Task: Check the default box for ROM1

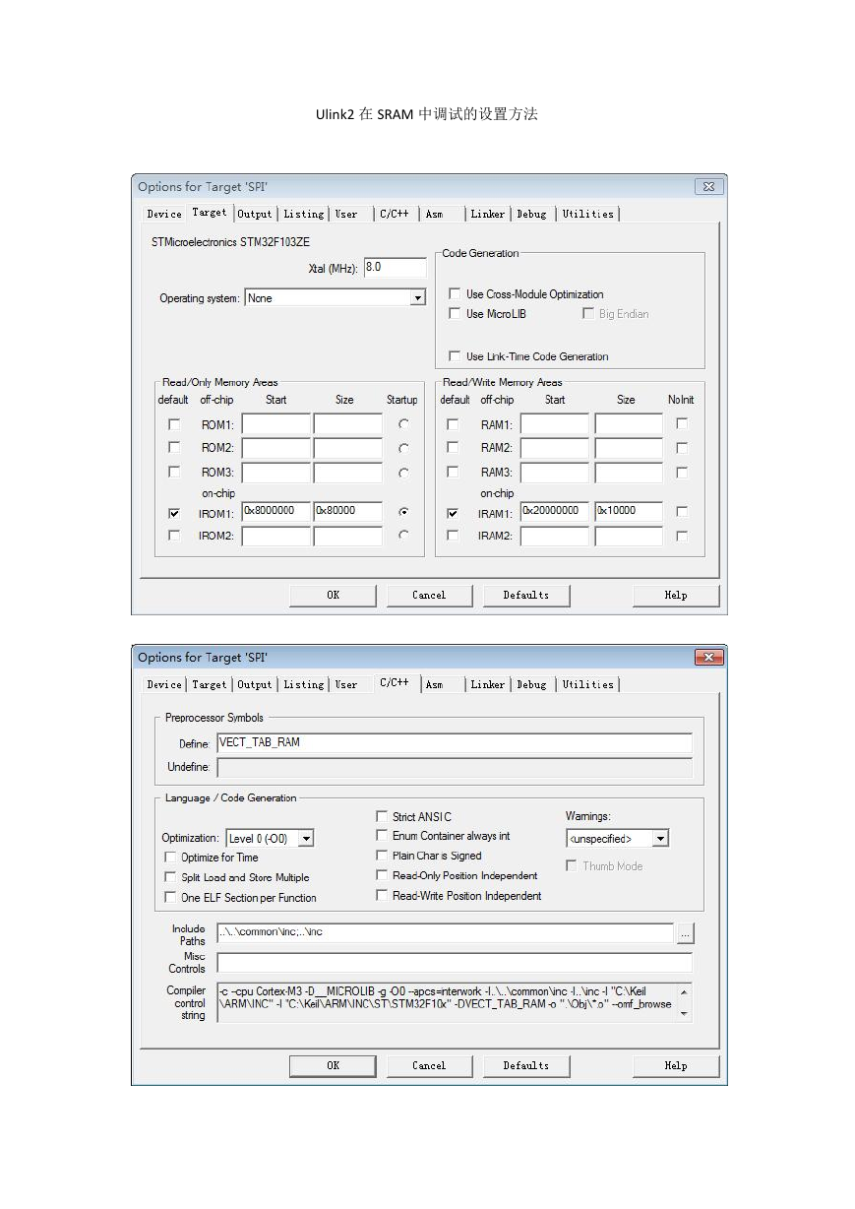Action: click(174, 424)
